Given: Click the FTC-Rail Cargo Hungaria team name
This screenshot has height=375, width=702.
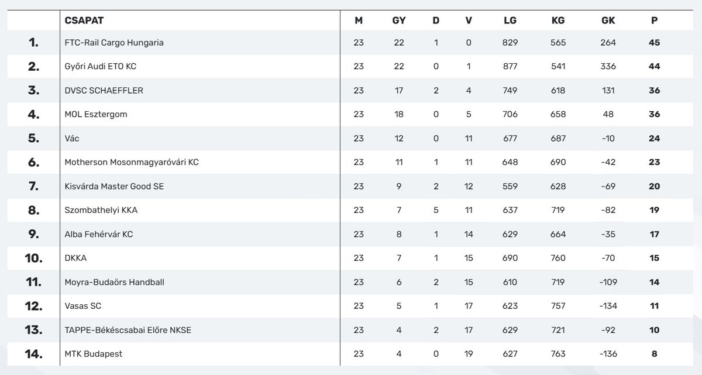Looking at the screenshot, I should point(114,43).
